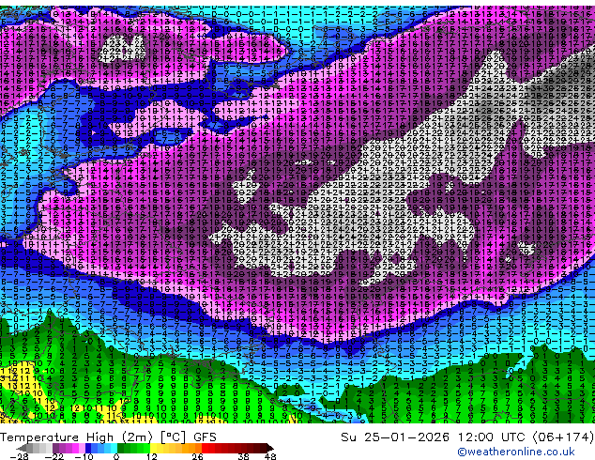This screenshot has height=460, width=595.
Task: Click the 26 legend scale label
Action: pos(197,456)
